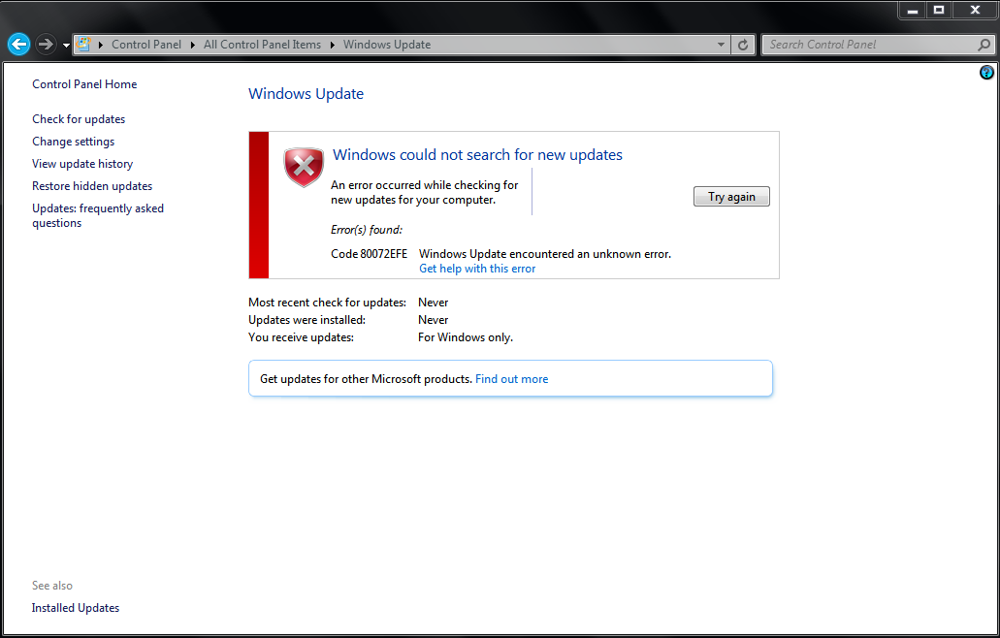Screen dimensions: 1000x638
Task: Open Control Panel Home
Action: [84, 84]
